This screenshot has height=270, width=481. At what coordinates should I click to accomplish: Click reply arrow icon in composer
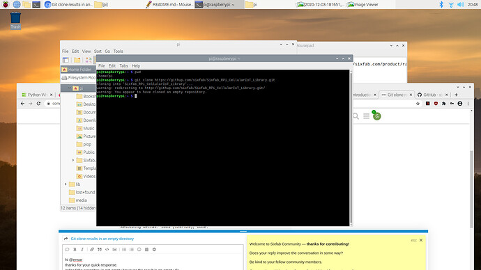click(x=66, y=239)
